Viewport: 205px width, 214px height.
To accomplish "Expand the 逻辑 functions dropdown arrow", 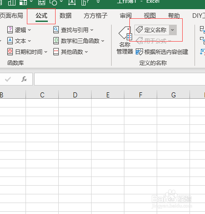I will 30,30.
